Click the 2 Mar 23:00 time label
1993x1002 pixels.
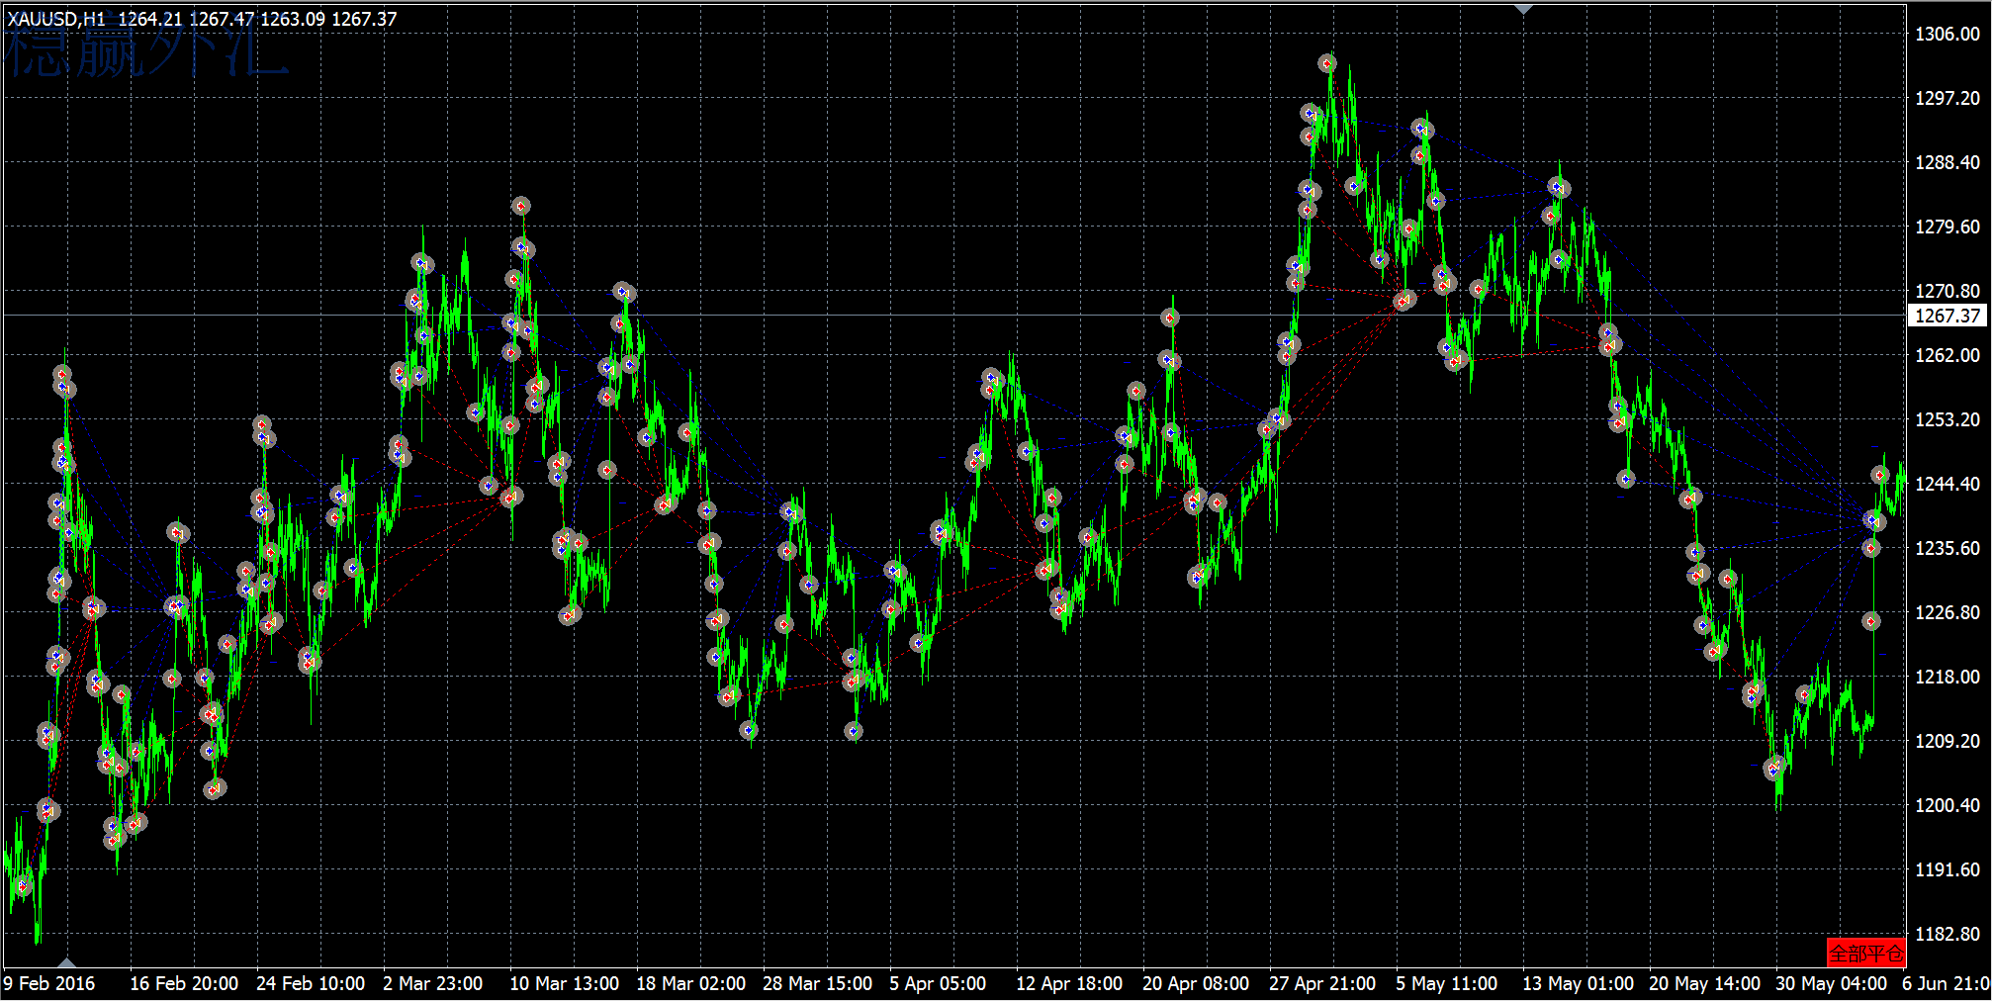click(x=433, y=983)
